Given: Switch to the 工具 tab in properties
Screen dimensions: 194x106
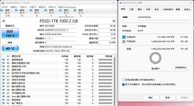Looking at the screenshot, I should coord(131,9).
